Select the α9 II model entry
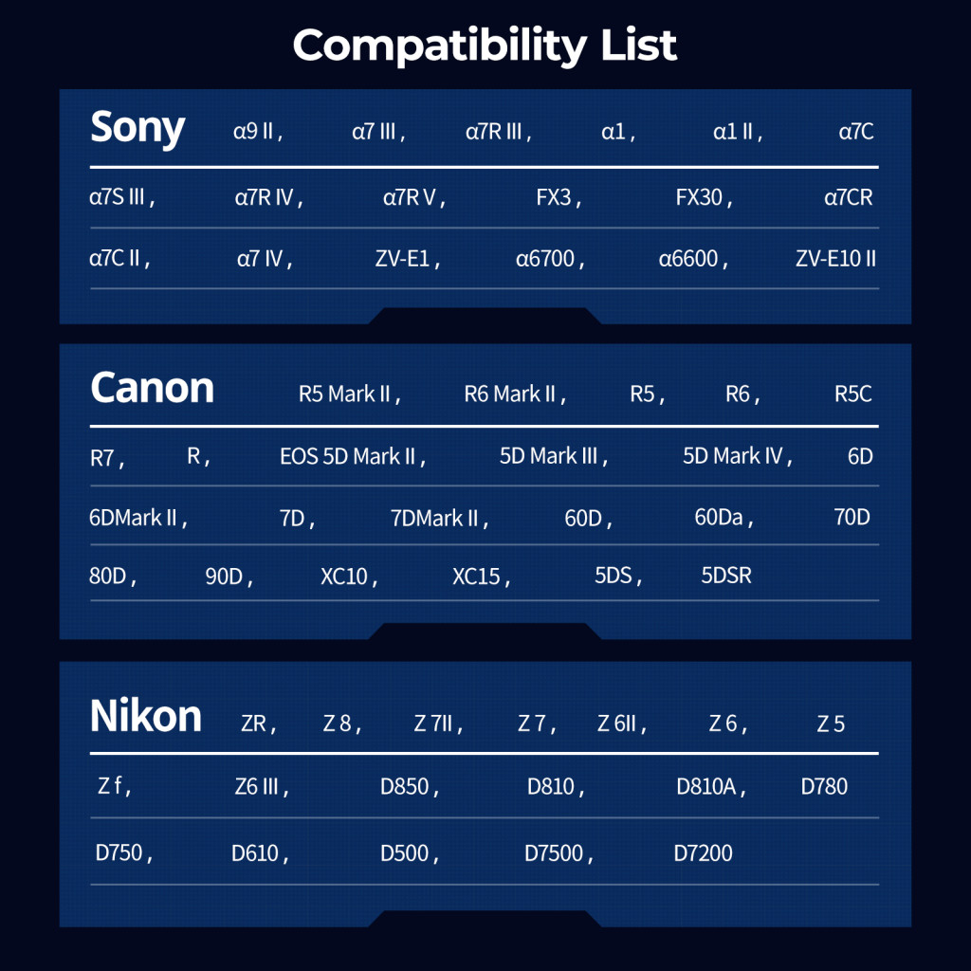971x971 pixels. click(254, 132)
